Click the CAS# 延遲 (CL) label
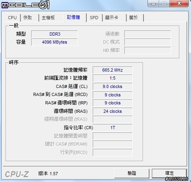 [72, 86]
